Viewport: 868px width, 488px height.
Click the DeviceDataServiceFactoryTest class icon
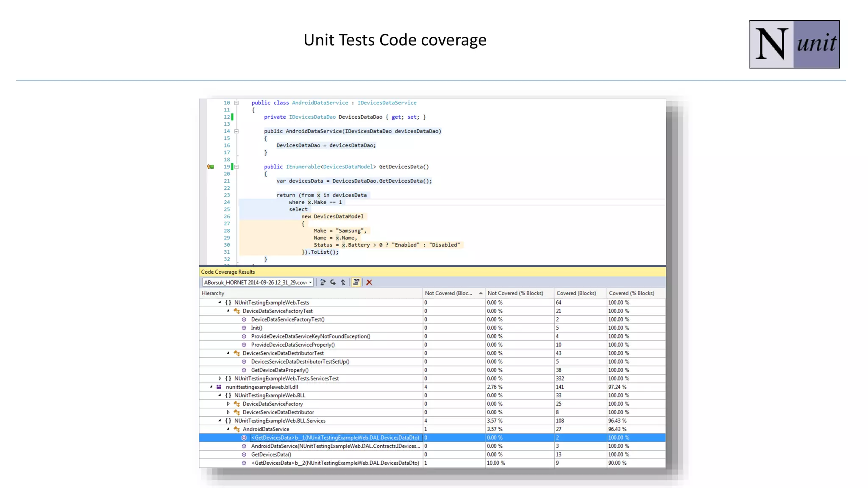236,311
